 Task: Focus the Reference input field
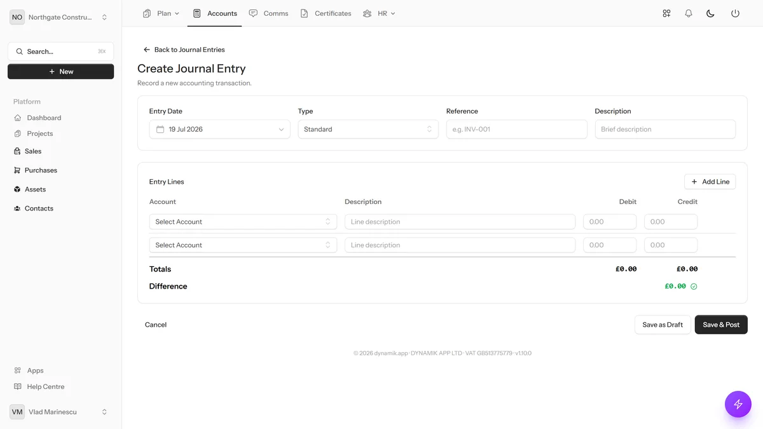click(516, 129)
